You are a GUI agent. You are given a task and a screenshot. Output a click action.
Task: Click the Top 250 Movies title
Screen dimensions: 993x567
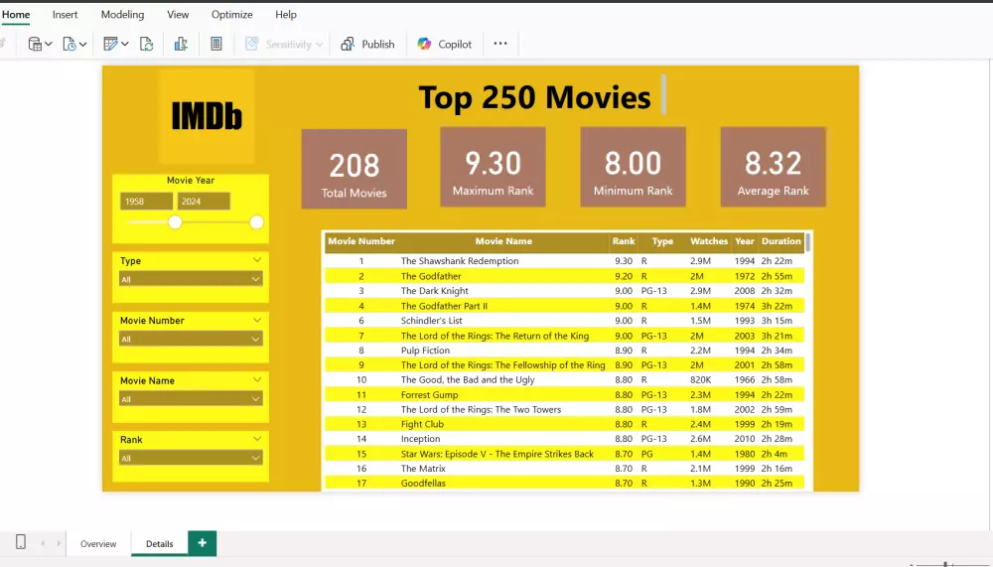tap(534, 97)
